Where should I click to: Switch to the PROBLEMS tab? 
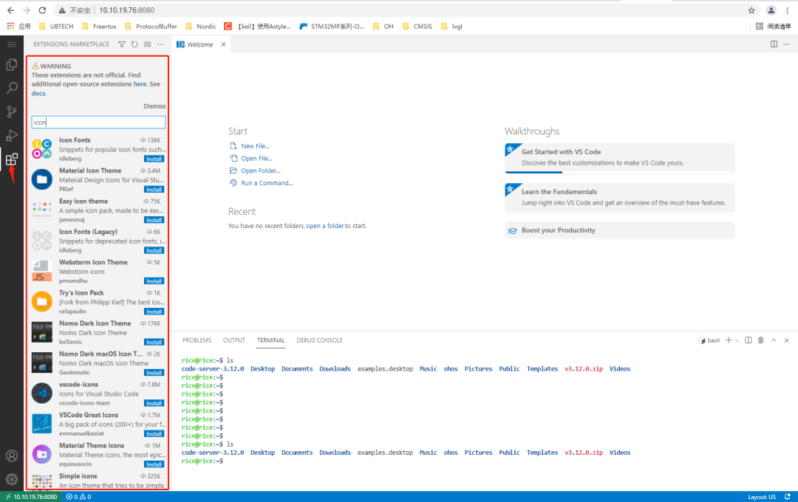click(197, 340)
